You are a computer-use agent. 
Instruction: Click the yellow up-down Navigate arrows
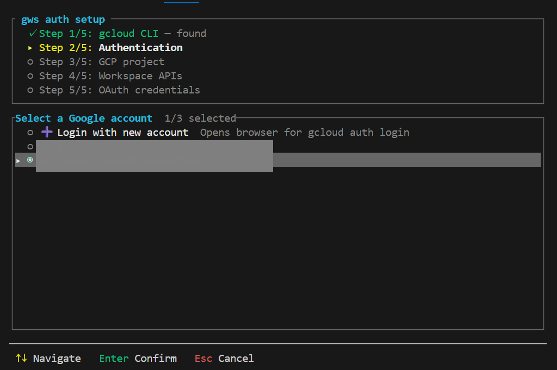[21, 358]
